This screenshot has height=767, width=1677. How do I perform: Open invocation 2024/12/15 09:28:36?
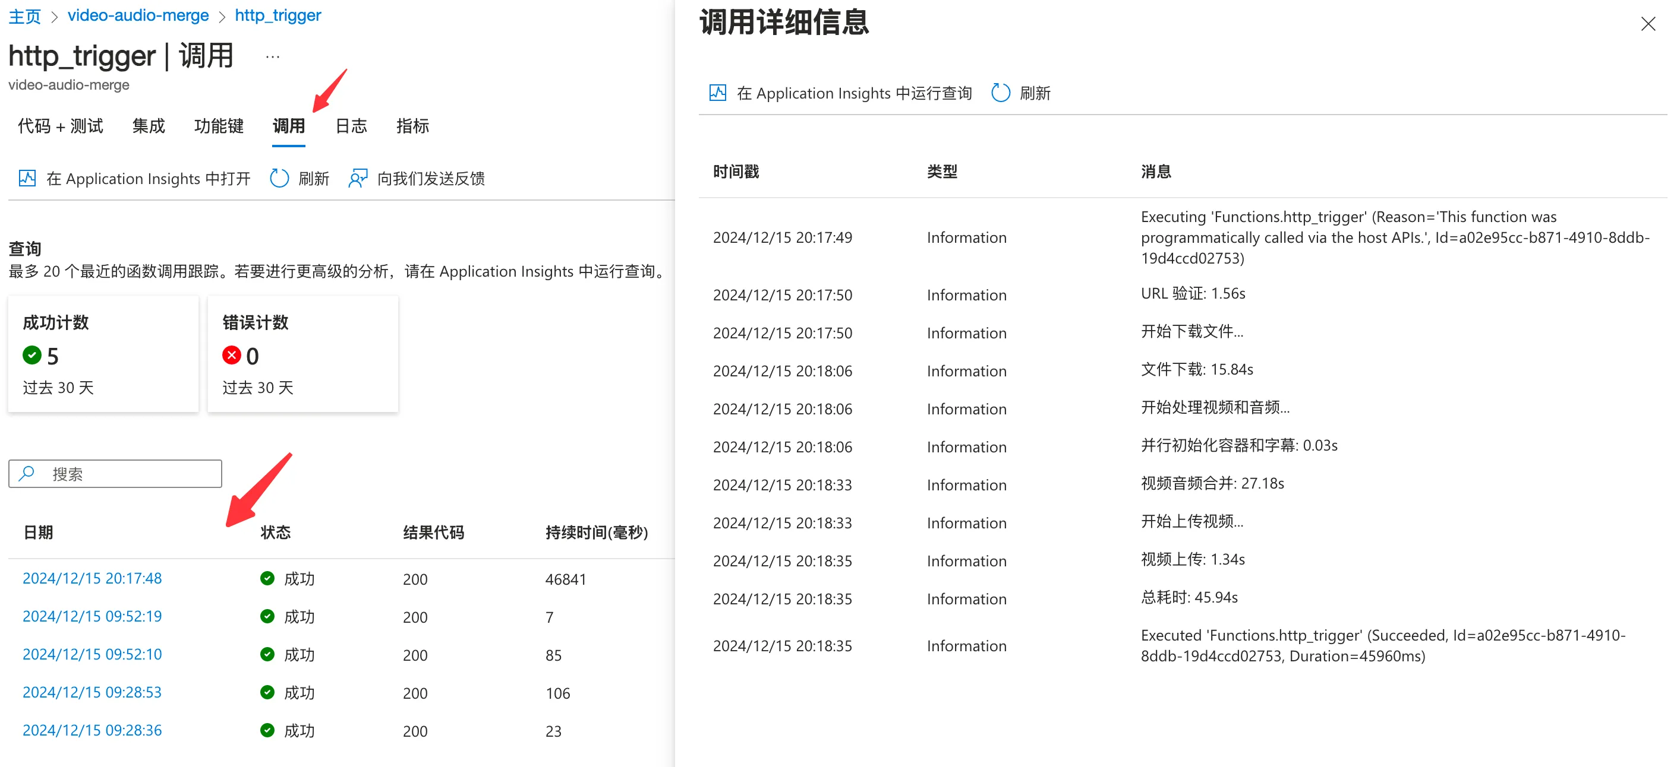click(93, 730)
